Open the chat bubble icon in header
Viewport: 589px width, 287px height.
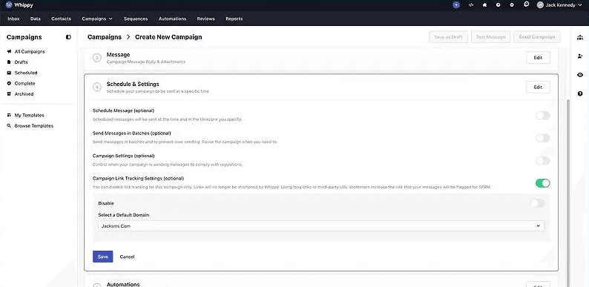click(526, 4)
